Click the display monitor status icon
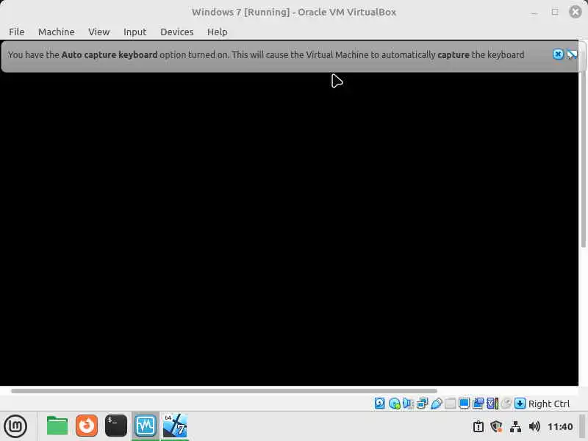This screenshot has width=588, height=441. (x=464, y=404)
